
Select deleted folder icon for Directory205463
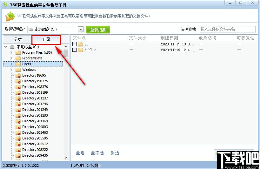coord(18,133)
